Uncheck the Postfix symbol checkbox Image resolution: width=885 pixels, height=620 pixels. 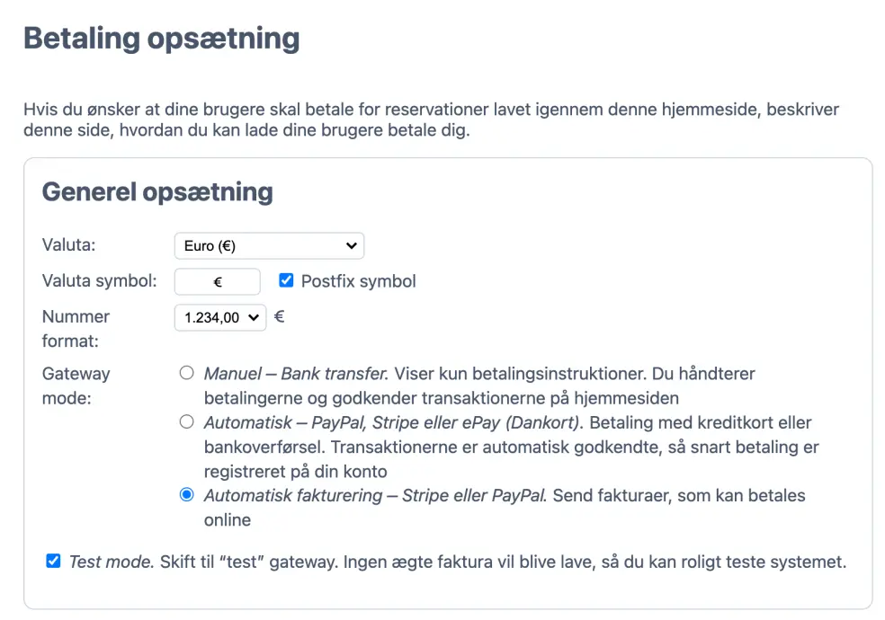[286, 279]
